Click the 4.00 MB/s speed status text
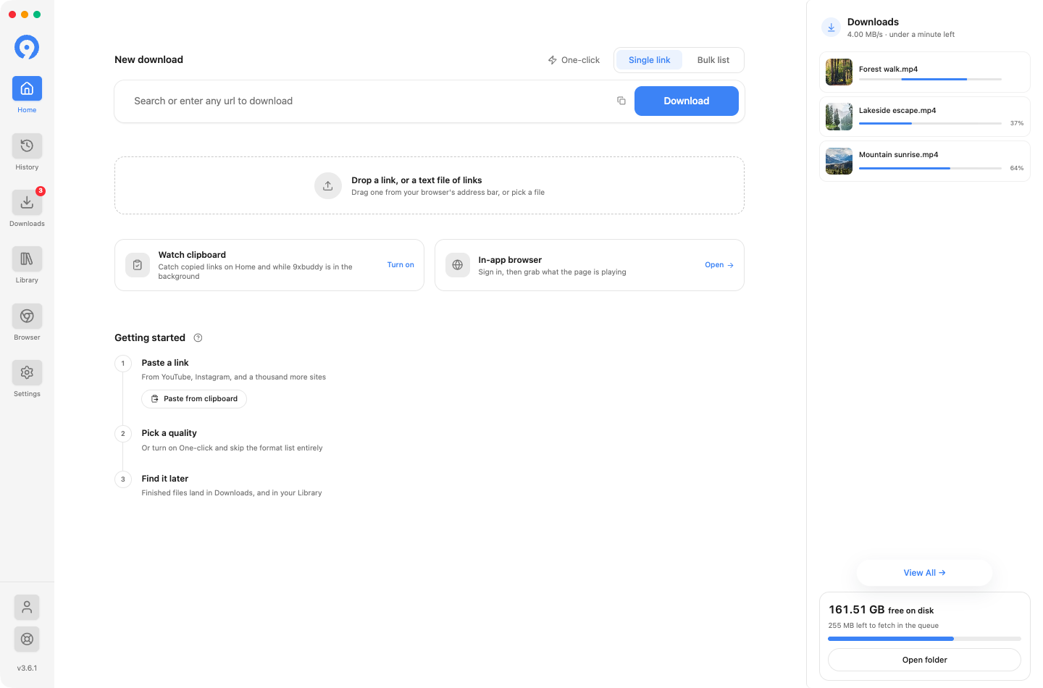The width and height of the screenshot is (1043, 688). tap(901, 35)
